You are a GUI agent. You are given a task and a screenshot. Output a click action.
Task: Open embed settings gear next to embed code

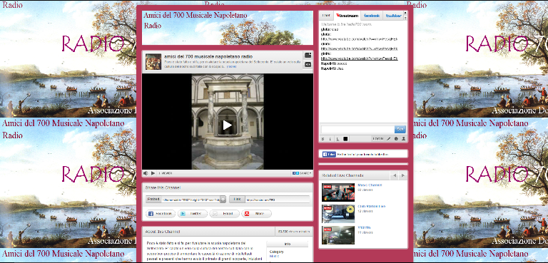(223, 200)
